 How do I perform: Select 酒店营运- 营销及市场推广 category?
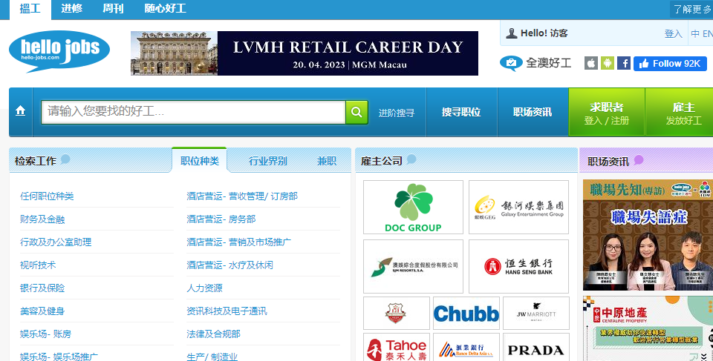[238, 242]
